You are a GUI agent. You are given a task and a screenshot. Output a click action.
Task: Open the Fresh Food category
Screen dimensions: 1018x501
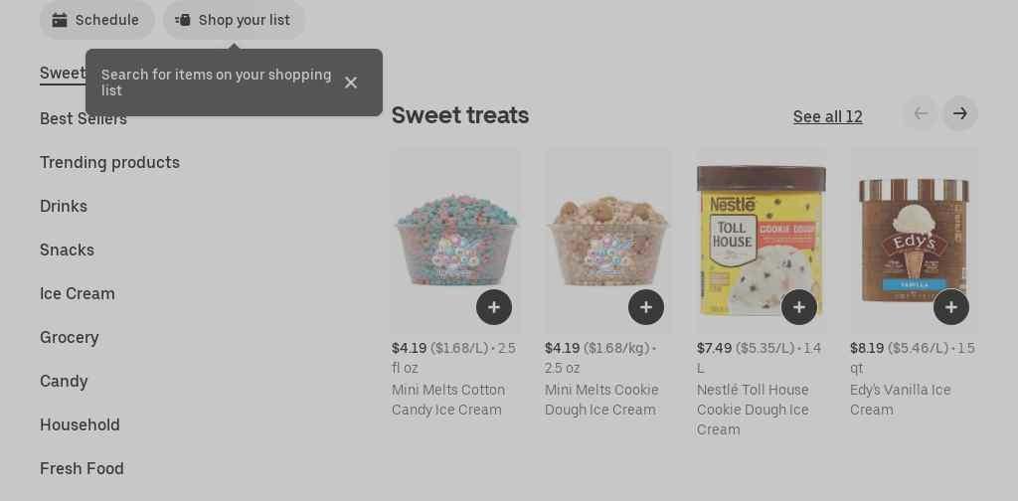82,468
